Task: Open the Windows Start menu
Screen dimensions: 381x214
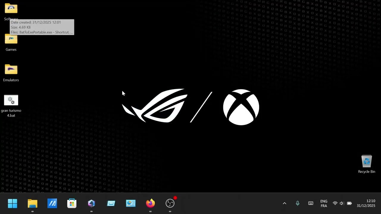Action: click(x=13, y=204)
